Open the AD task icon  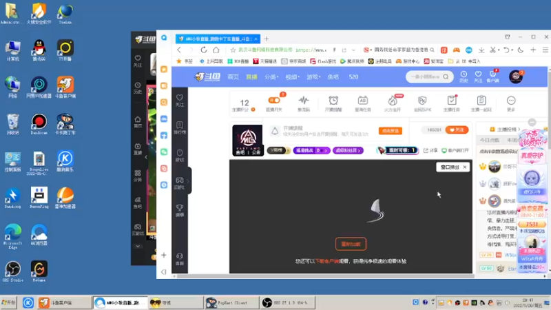pos(363,103)
